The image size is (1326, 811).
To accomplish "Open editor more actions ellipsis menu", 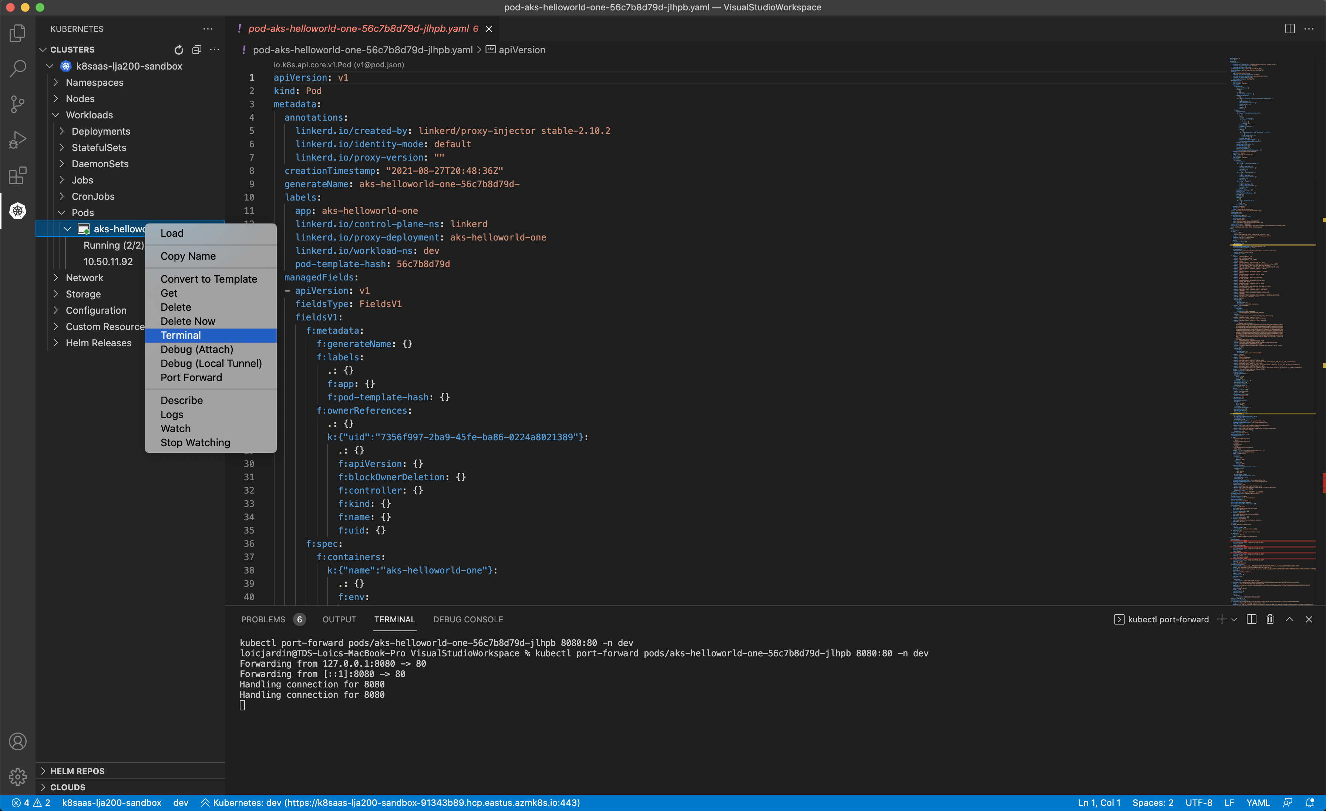I will pyautogui.click(x=1309, y=28).
